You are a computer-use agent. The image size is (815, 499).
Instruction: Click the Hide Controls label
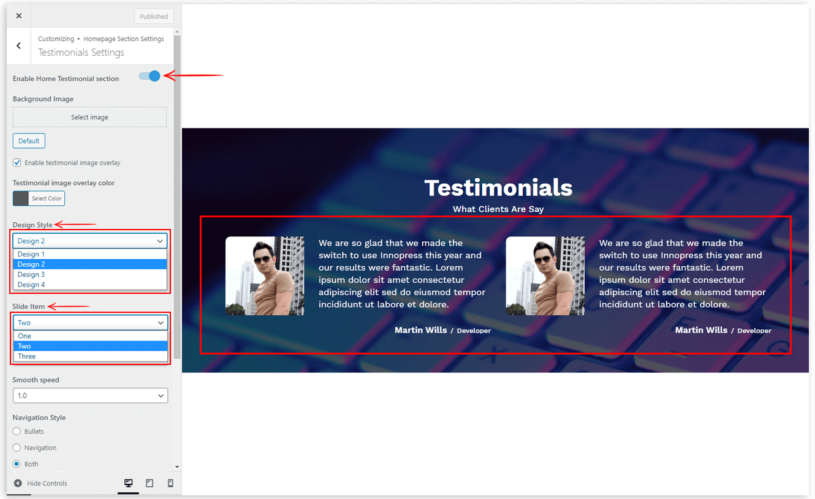point(47,484)
